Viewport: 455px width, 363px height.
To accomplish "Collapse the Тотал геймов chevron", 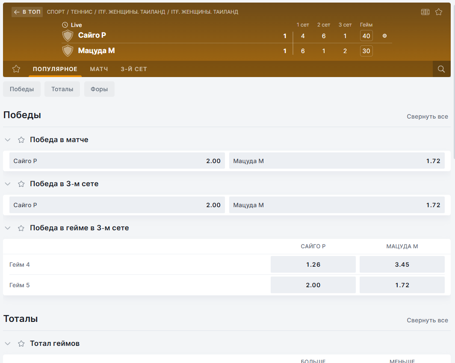I will pyautogui.click(x=8, y=344).
